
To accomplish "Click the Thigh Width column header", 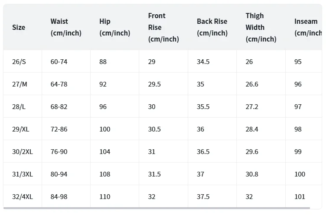I will [x=261, y=27].
